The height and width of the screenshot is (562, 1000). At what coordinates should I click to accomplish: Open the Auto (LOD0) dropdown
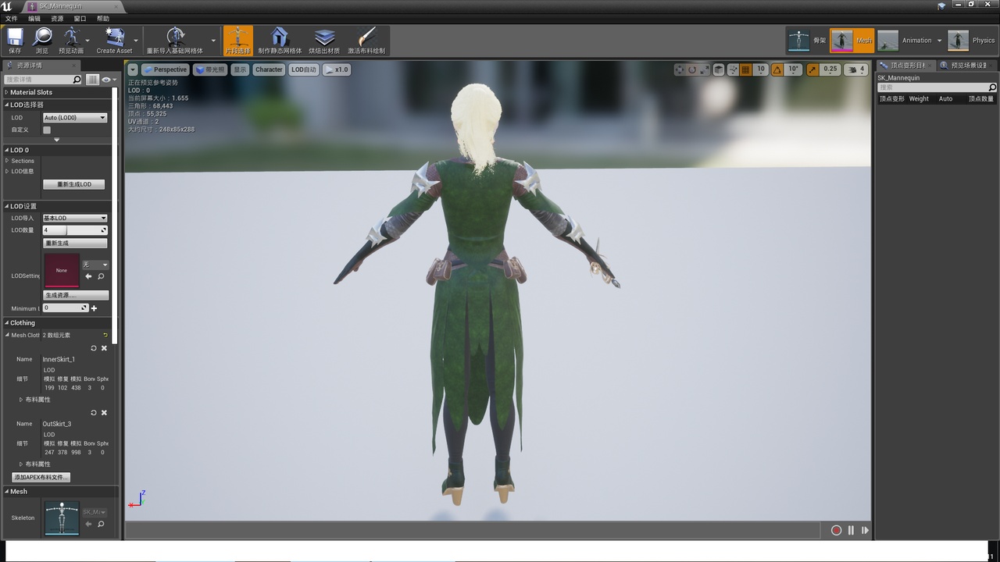[x=74, y=118]
